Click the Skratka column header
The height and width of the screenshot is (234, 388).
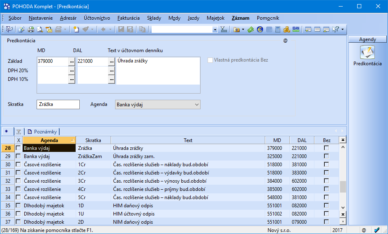point(93,140)
